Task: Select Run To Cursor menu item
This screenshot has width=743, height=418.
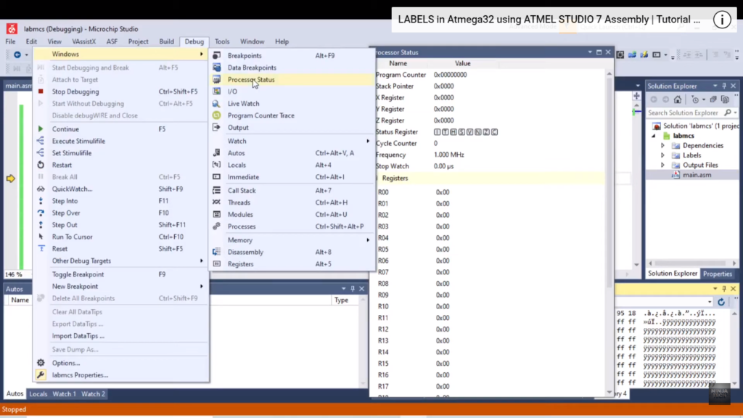Action: pos(121,237)
